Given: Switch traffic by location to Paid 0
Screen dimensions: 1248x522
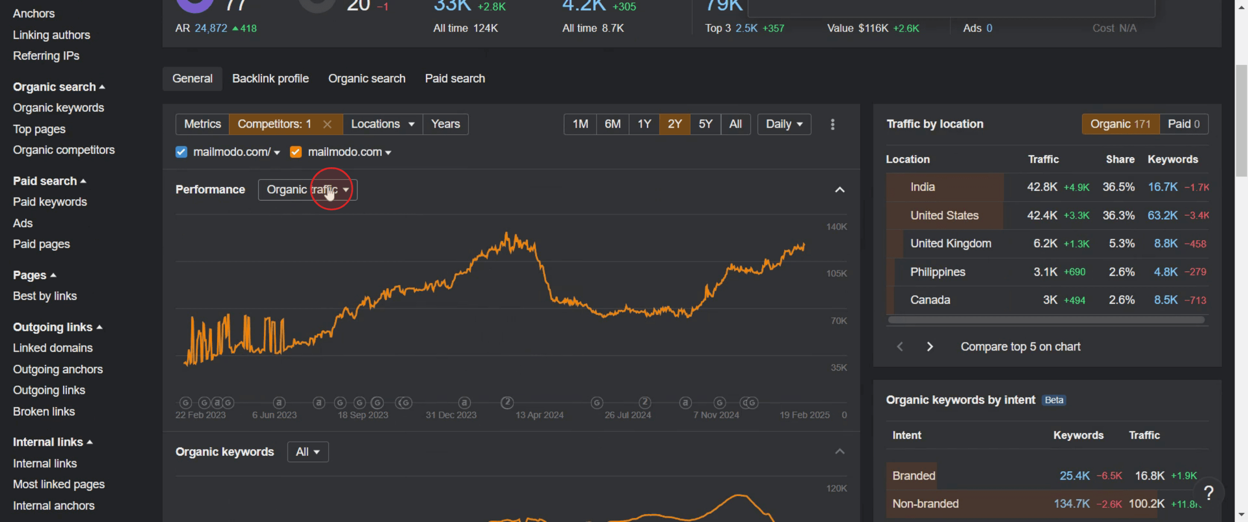Looking at the screenshot, I should coord(1183,125).
